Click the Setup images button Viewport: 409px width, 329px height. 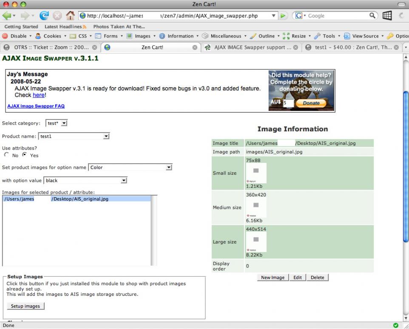26,306
